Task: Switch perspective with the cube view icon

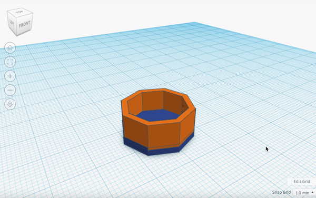Action: click(x=10, y=104)
